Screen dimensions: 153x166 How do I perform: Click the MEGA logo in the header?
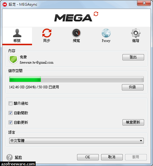[76, 17]
